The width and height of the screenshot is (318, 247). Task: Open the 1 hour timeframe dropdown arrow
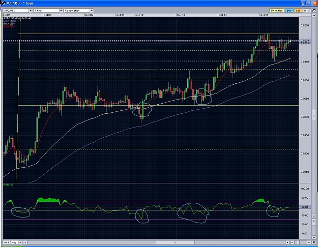(x=61, y=11)
